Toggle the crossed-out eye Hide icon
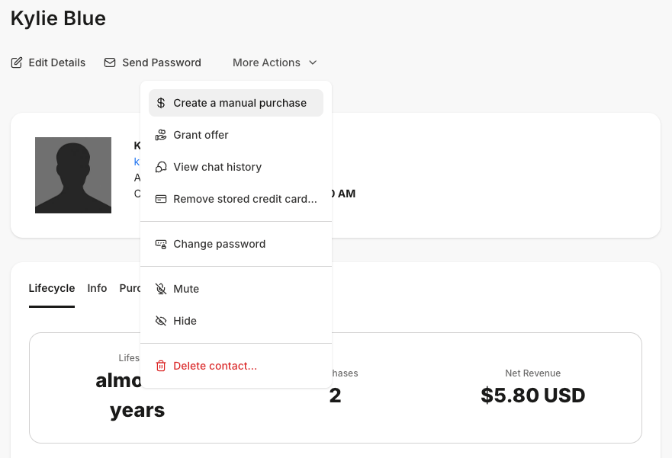The image size is (672, 458). point(161,321)
